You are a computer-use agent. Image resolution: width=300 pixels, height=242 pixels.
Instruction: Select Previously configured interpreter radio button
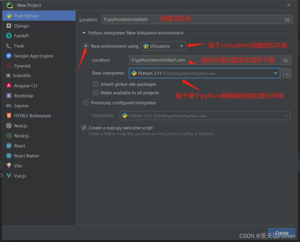(86, 103)
